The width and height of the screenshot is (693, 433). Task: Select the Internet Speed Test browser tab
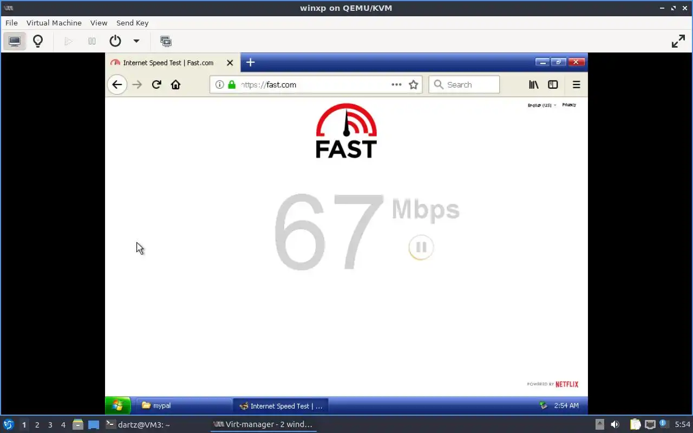click(x=168, y=63)
